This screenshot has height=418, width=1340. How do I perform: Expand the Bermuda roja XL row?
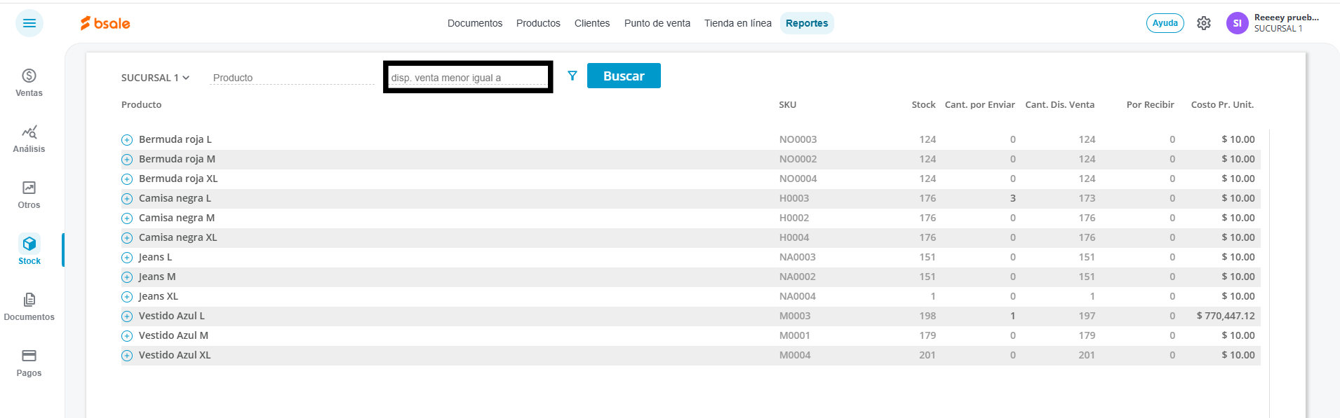127,179
